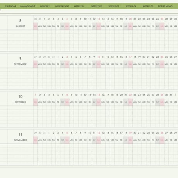Viewport: 178px width, 178px height.
Task: Select date 24 in the September row
Action: pyautogui.click(x=162, y=57)
